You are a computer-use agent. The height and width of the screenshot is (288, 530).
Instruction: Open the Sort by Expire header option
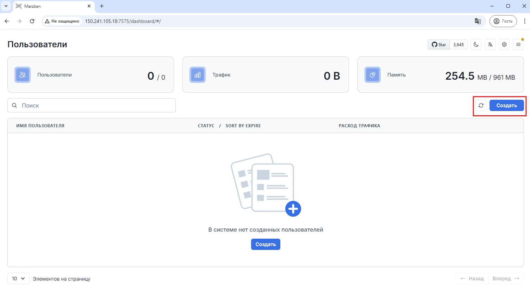pyautogui.click(x=243, y=125)
